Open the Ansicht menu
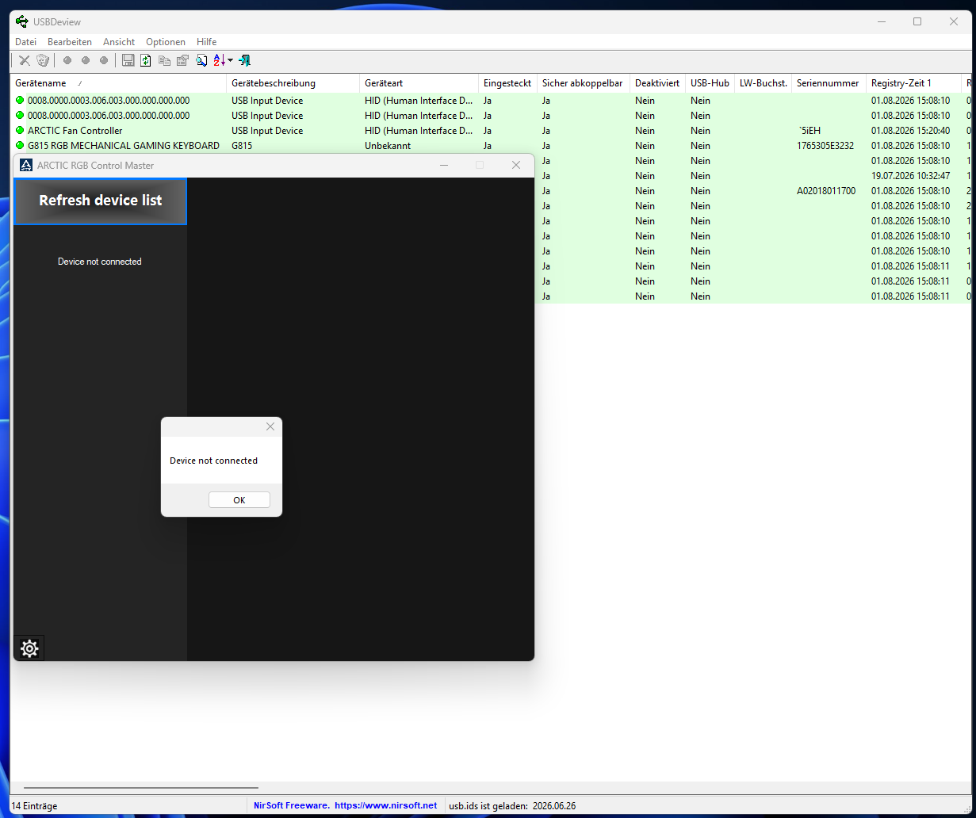The width and height of the screenshot is (976, 818). (119, 42)
